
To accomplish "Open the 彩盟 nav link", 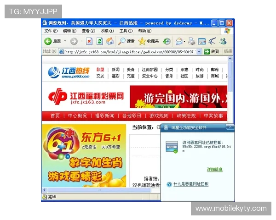I will (x=100, y=70).
